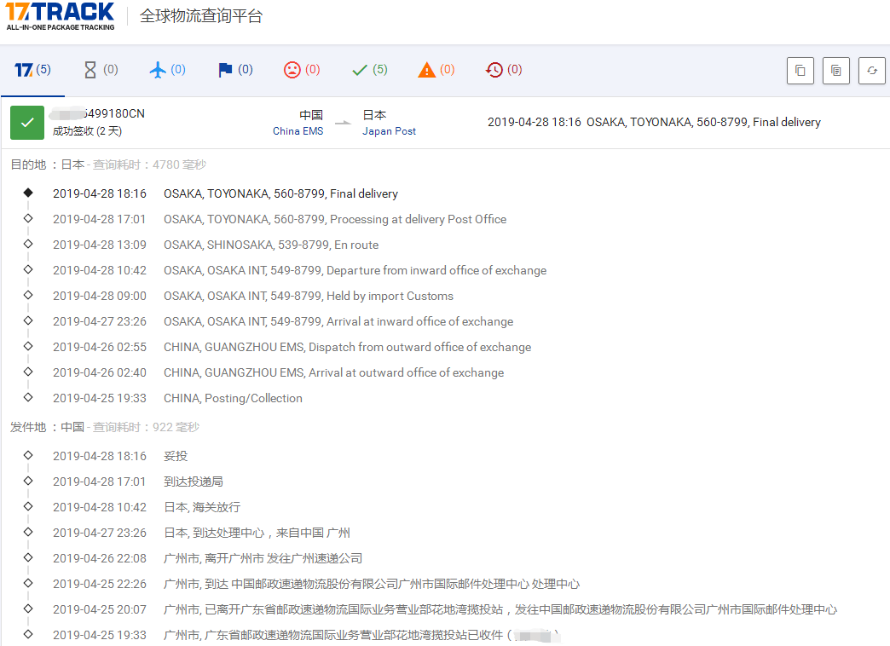
Task: Click the copy with details icon
Action: tap(835, 71)
